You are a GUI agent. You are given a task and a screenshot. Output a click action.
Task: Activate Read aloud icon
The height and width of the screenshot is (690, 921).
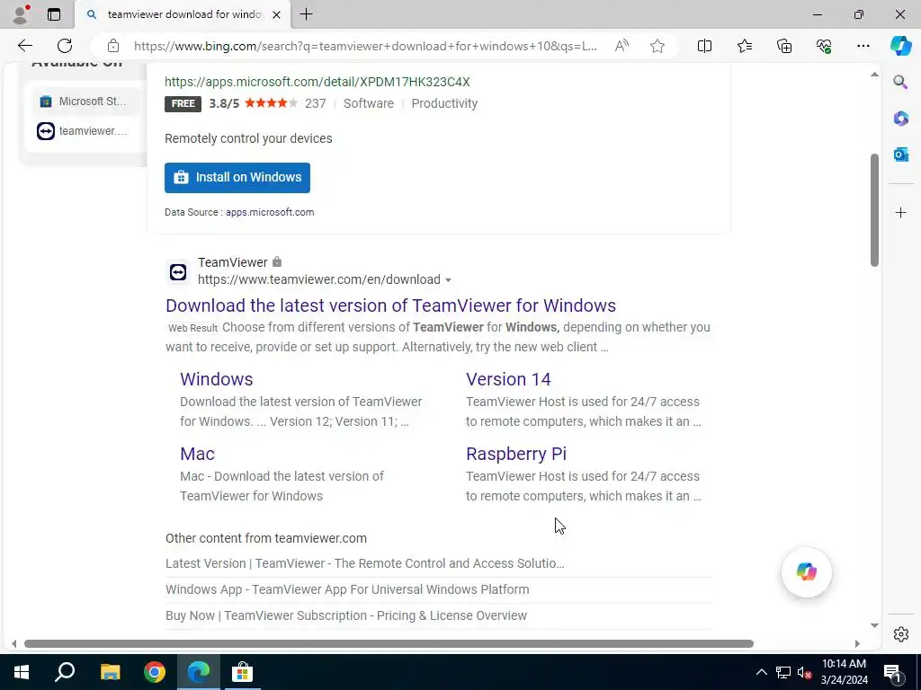621,46
